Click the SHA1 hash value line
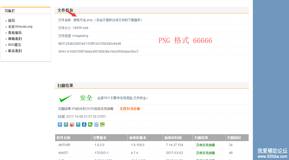Image resolution: width=289 pixels, height=160 pixels. [98, 52]
